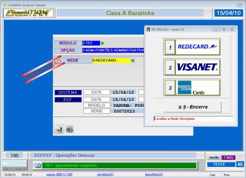Open the MÓDULO 2-TEF selection field
The image size is (246, 178).
click(x=91, y=43)
